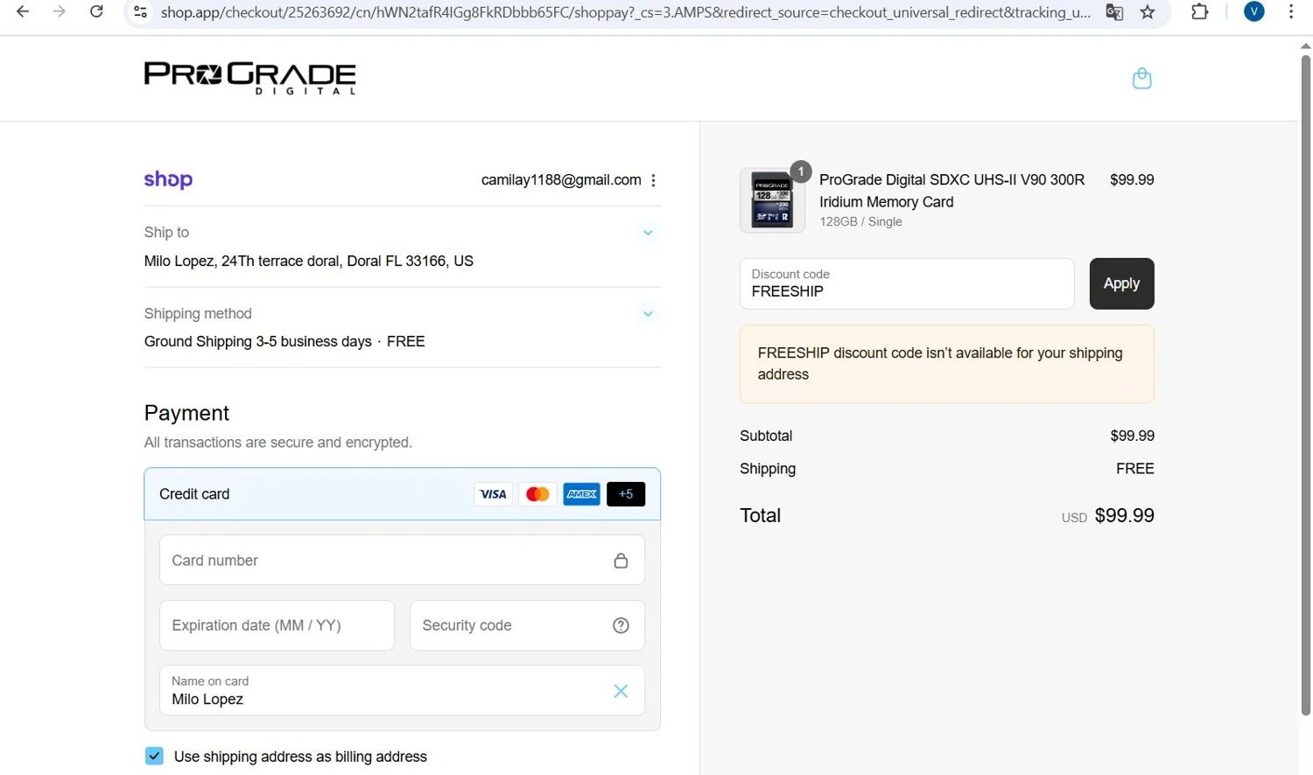Click the email camilay1188@gmail.com
The image size is (1313, 775).
(561, 180)
